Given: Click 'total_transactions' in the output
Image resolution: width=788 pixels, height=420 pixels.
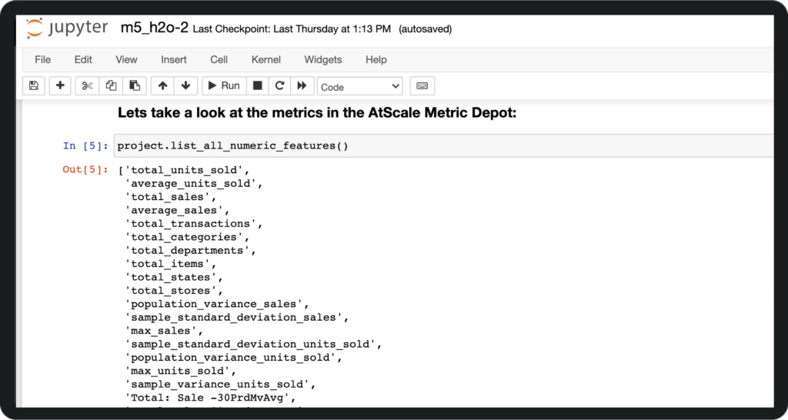Looking at the screenshot, I should (191, 224).
